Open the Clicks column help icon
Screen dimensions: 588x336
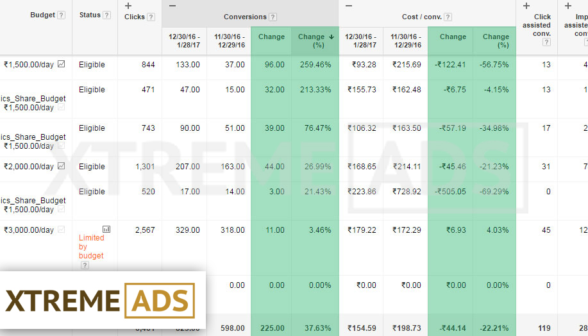click(151, 17)
